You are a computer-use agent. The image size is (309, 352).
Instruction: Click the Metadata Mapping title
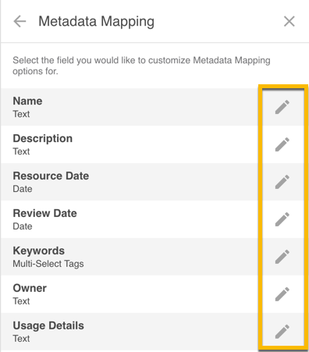96,21
